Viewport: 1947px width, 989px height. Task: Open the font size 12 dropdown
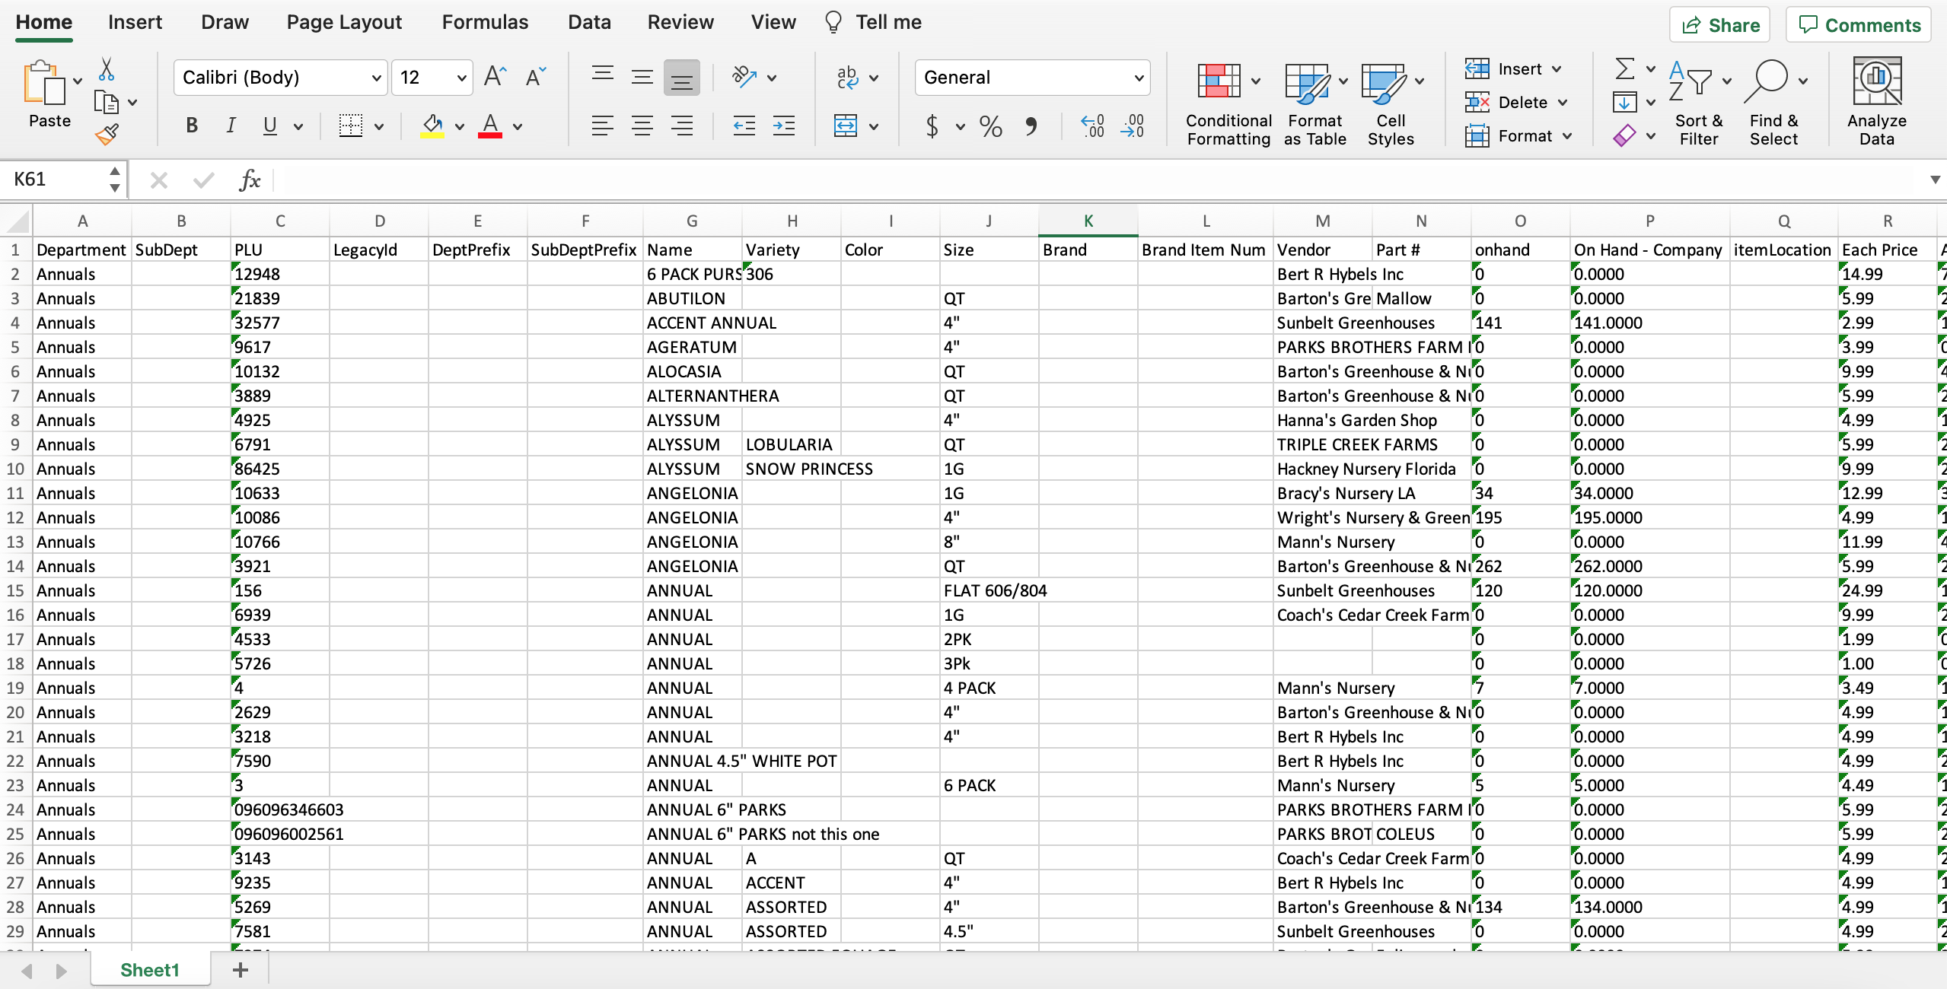[x=460, y=78]
